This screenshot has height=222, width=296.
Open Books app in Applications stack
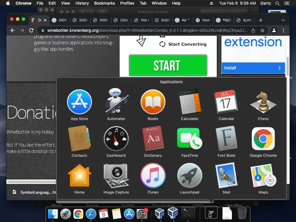tap(153, 102)
